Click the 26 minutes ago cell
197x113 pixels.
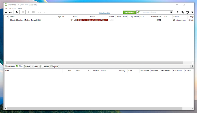180,20
